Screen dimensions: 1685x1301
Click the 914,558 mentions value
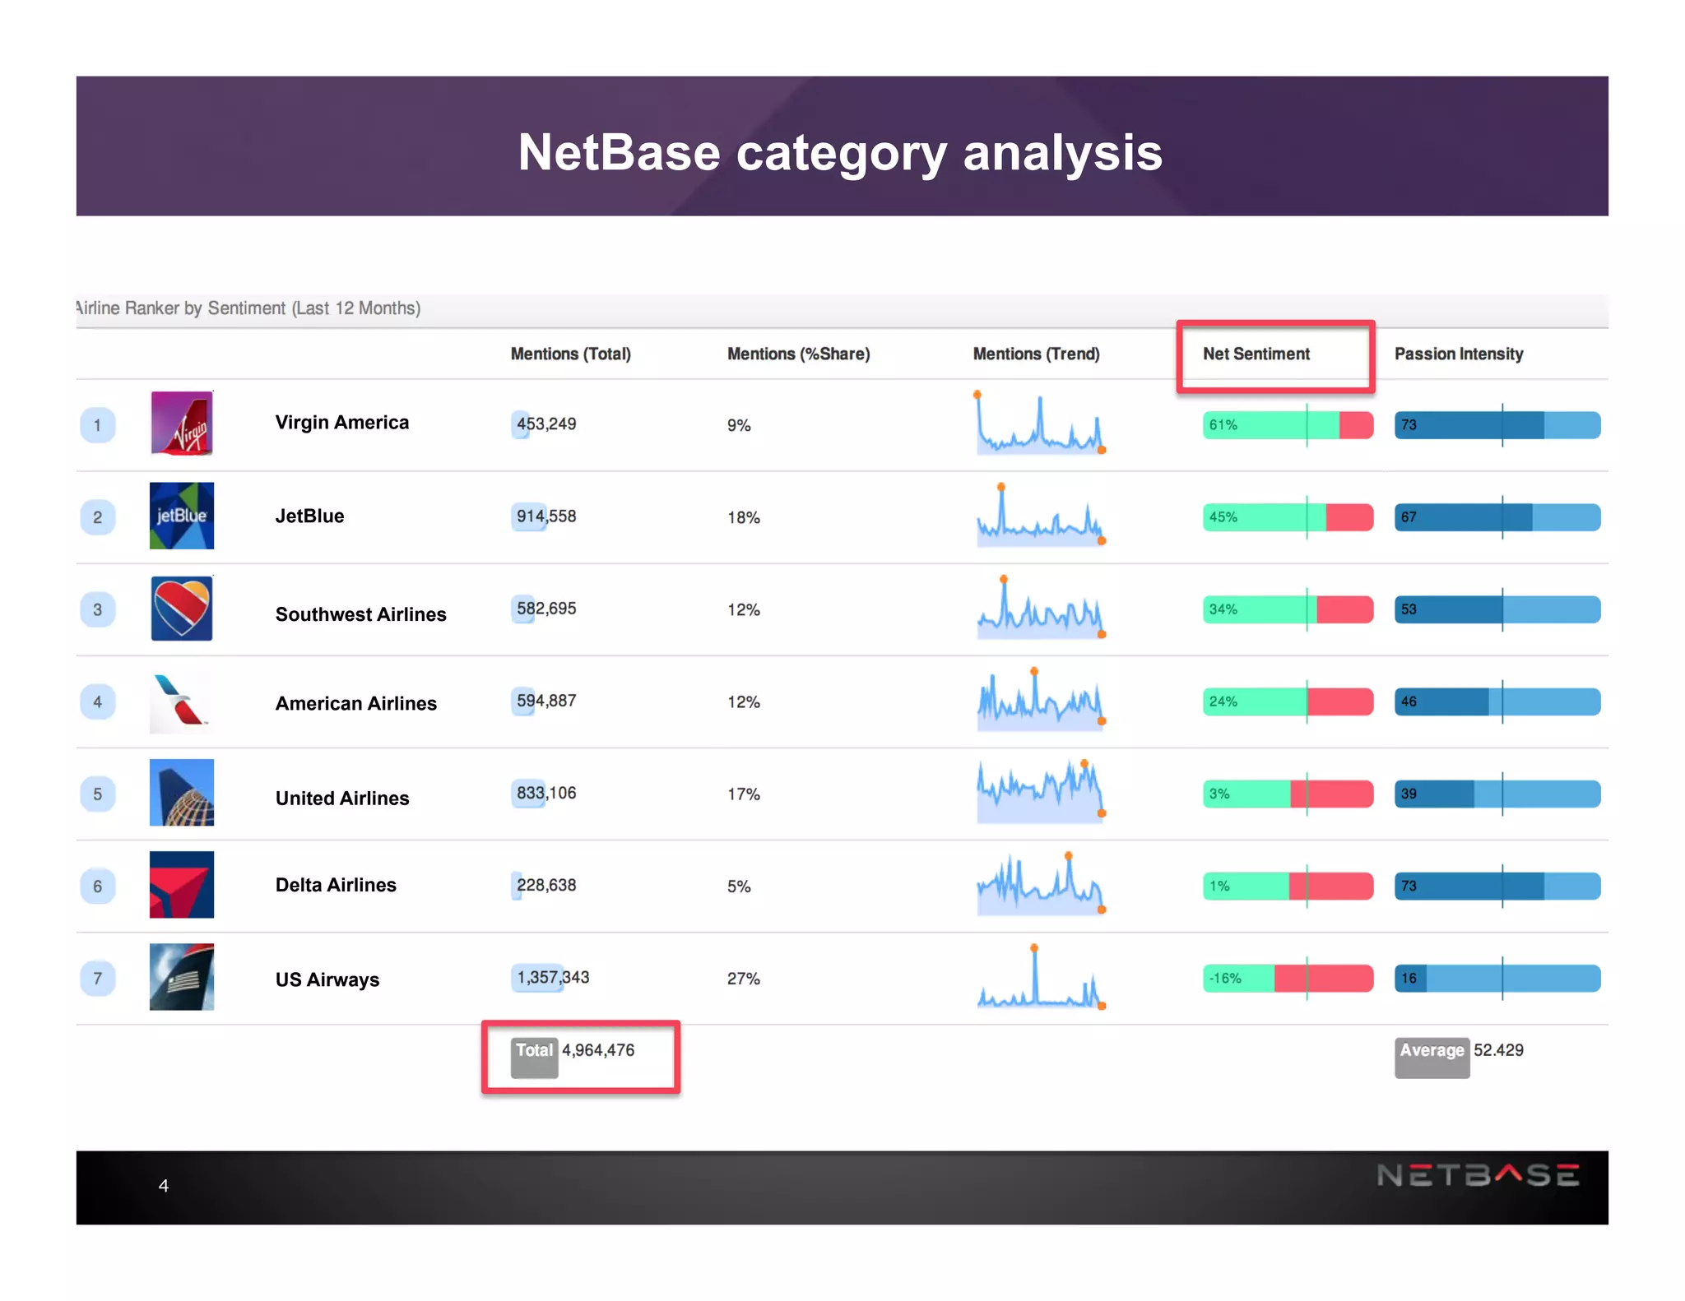click(546, 516)
